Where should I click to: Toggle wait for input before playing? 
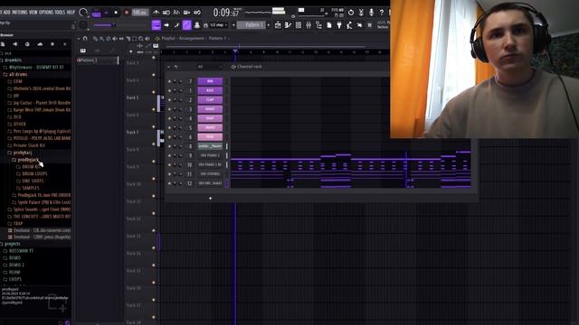coord(166,13)
